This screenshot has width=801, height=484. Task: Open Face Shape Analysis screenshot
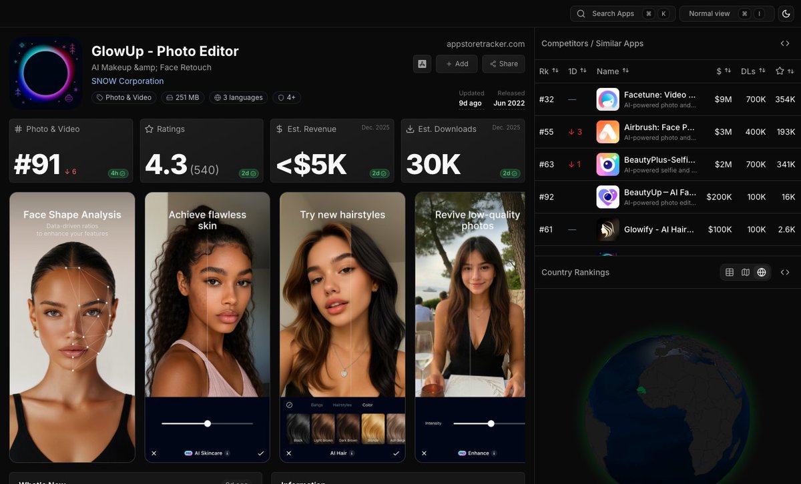click(x=72, y=327)
